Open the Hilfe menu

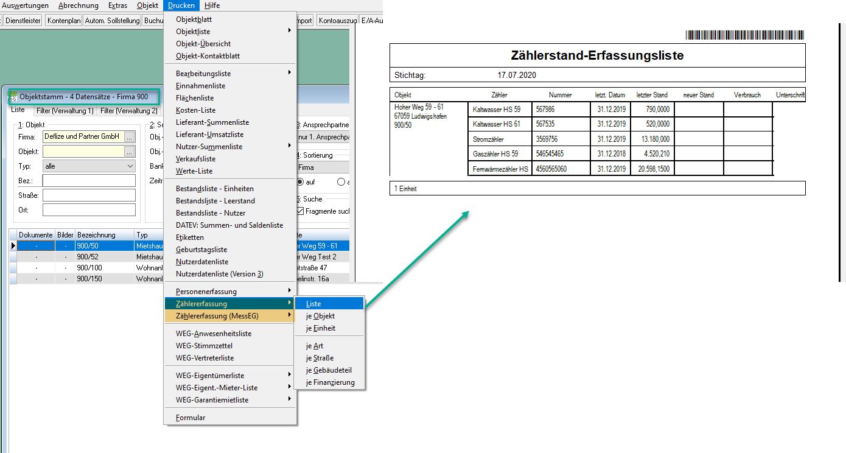(x=212, y=5)
